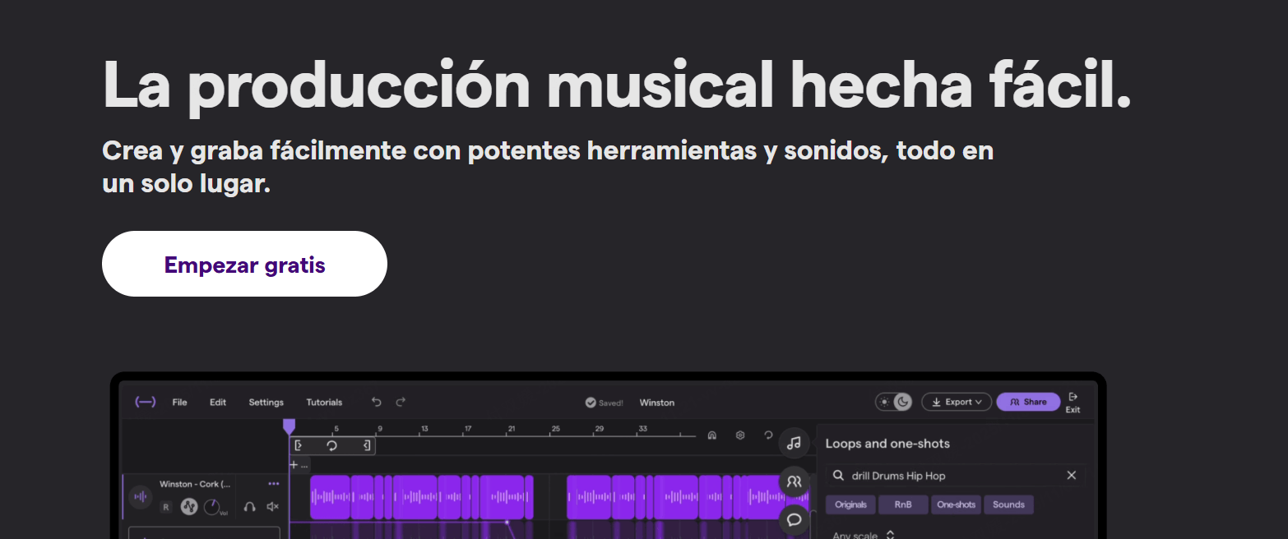Screen dimensions: 1288x539
Task: Open the Export dropdown
Action: coord(956,402)
